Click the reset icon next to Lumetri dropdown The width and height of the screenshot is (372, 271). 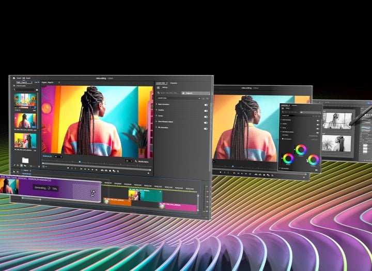(x=208, y=99)
